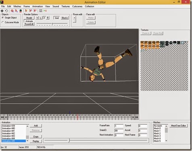The height and width of the screenshot is (151, 192).
Task: Click the Replay button
Action: 36,141
